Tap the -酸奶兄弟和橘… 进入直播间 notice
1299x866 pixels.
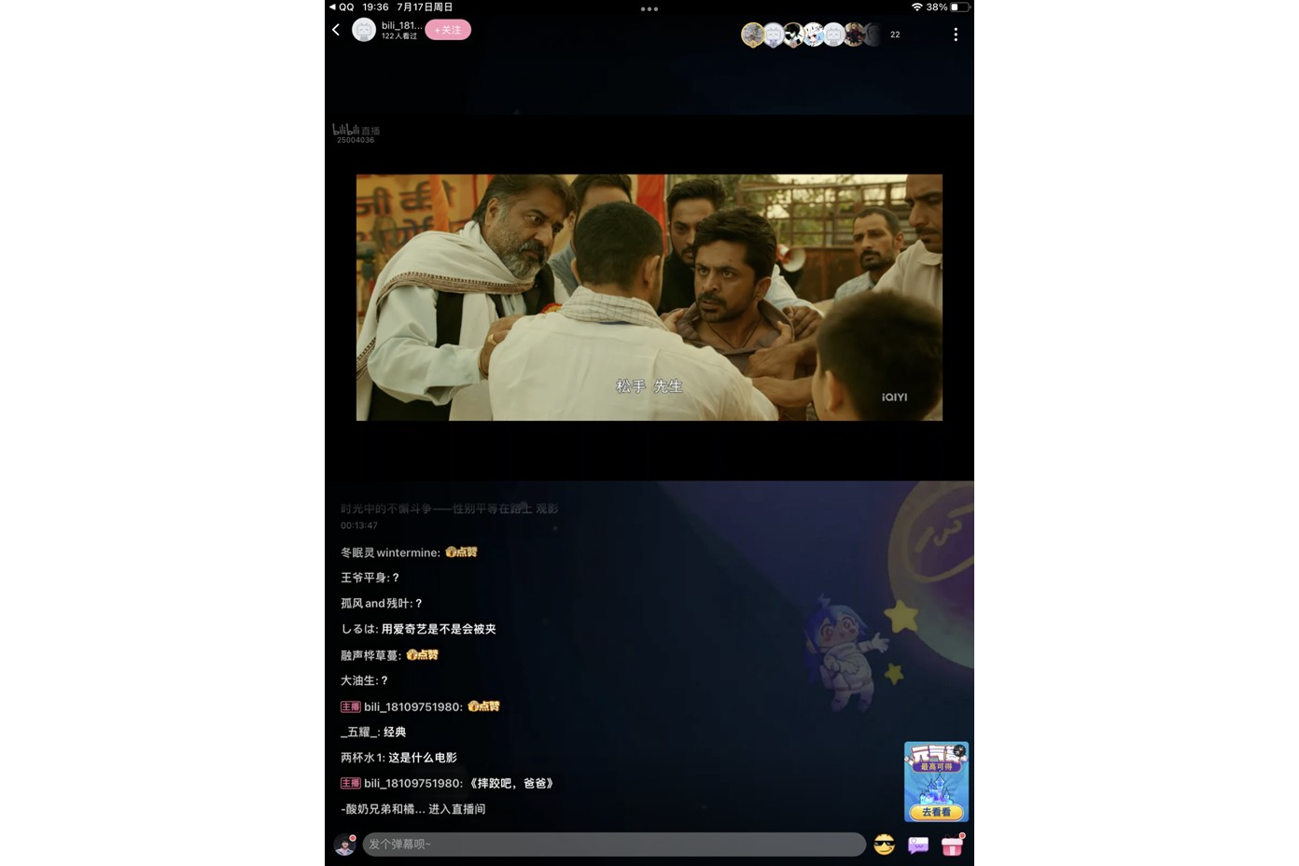point(412,809)
